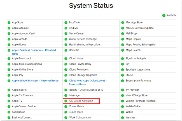Click the green dot beside Apple Books

click(x=9, y=45)
